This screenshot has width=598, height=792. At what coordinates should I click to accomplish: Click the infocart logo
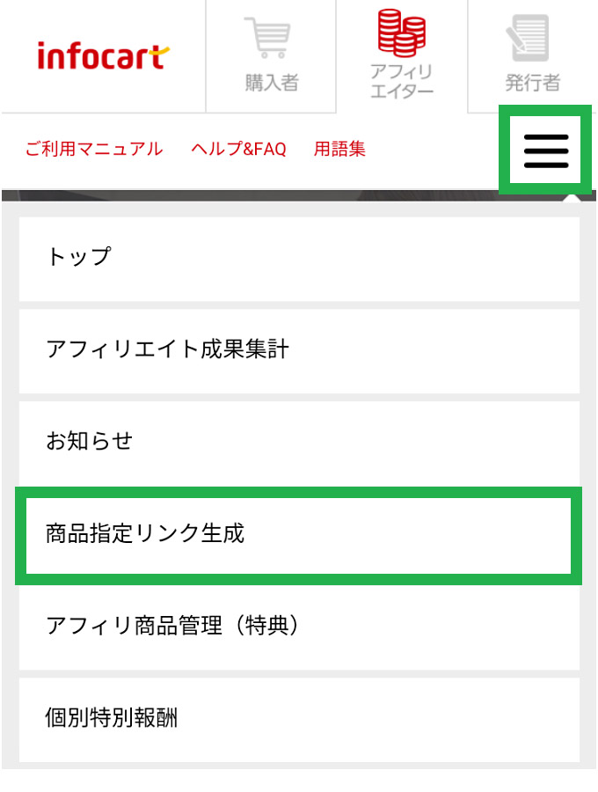coord(102,57)
